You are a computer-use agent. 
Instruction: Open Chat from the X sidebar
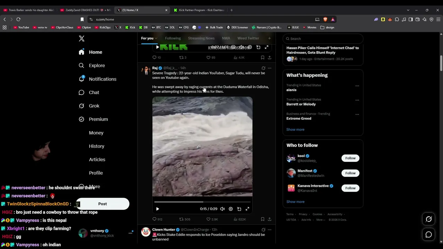coord(89,92)
